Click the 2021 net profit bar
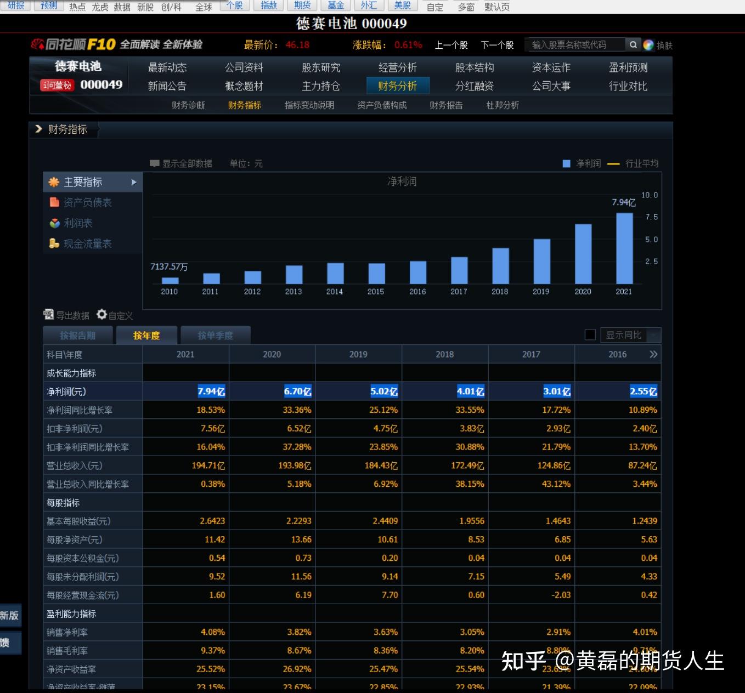The image size is (745, 693). tap(624, 248)
